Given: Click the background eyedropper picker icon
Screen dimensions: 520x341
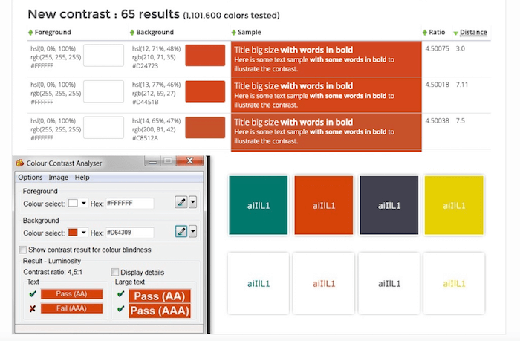Looking at the screenshot, I should pyautogui.click(x=181, y=232).
